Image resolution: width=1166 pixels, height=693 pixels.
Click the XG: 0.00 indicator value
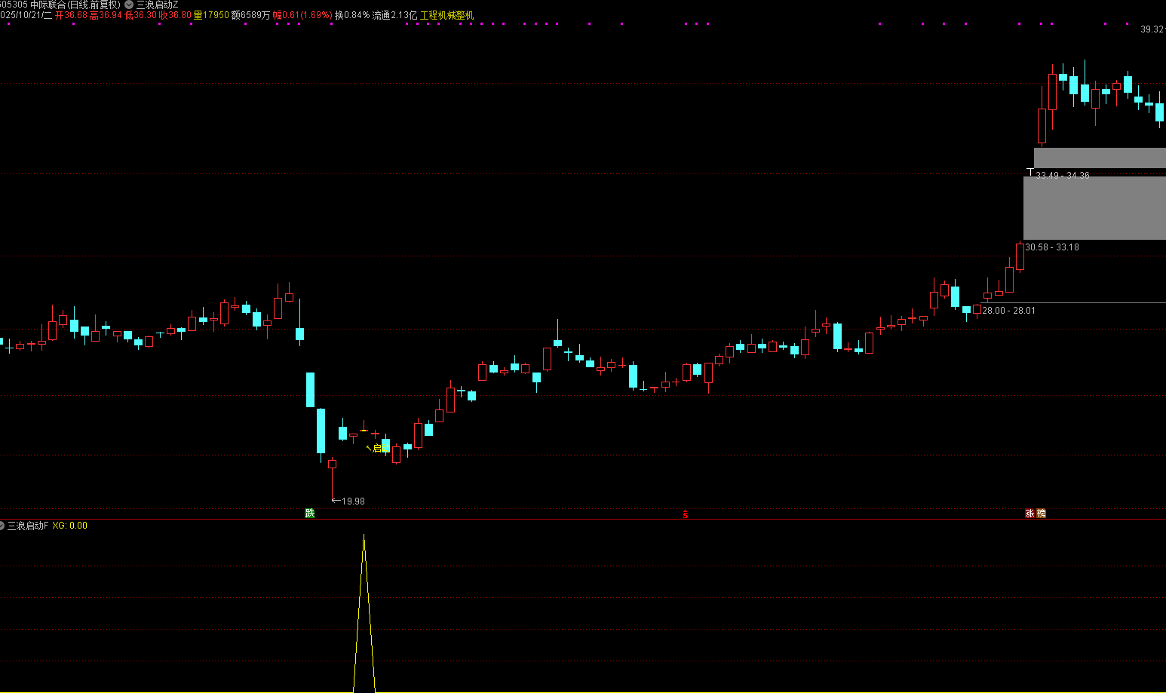(x=69, y=526)
